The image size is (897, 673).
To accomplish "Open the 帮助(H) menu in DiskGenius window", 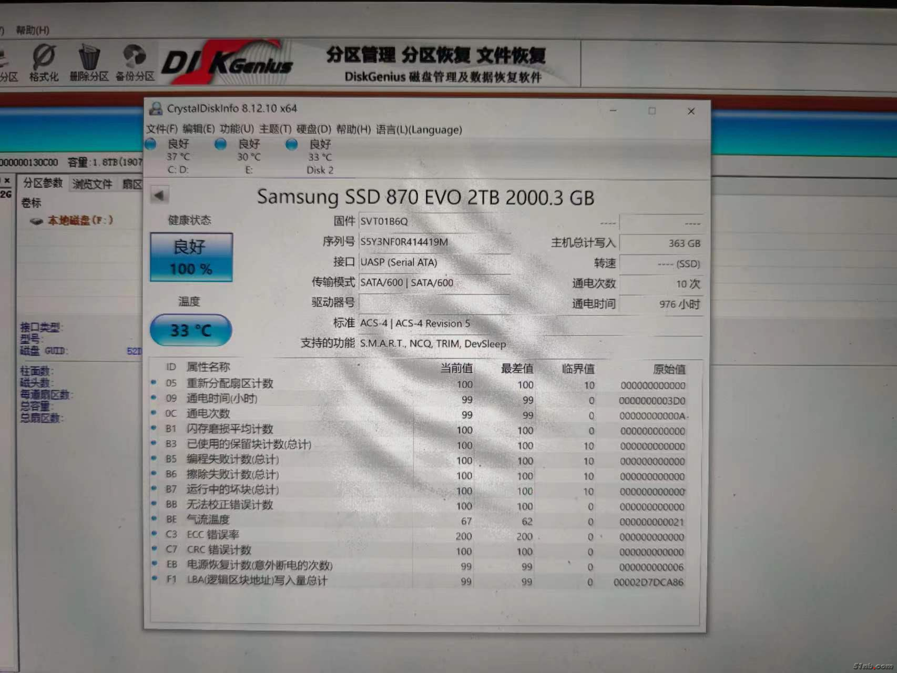I will (x=33, y=30).
